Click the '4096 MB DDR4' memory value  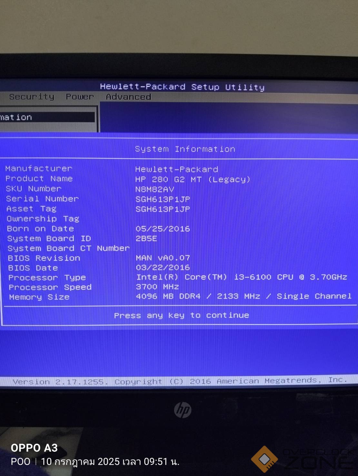coord(244,296)
